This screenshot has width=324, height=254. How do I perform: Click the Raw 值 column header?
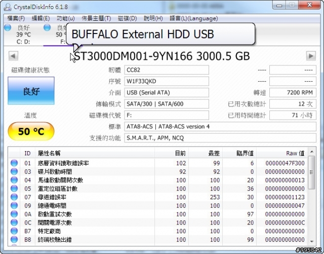pos(282,153)
